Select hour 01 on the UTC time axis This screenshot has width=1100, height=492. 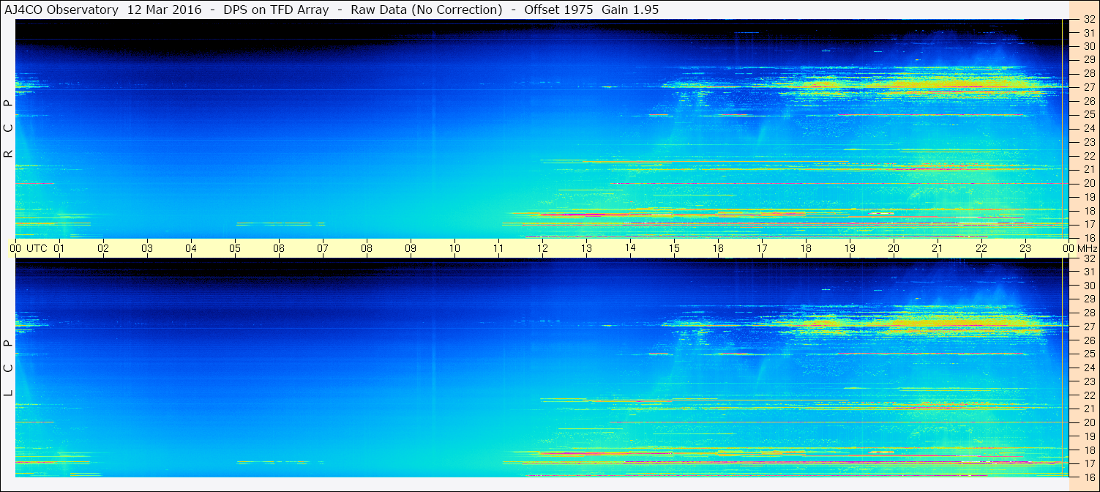(x=59, y=248)
